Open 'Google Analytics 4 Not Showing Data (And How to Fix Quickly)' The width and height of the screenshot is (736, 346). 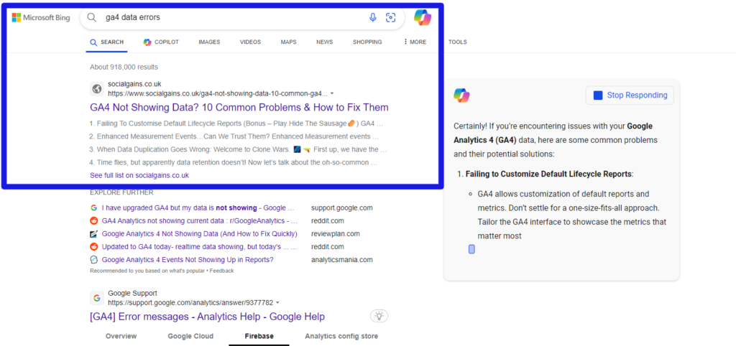(200, 233)
